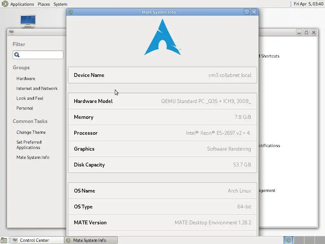This screenshot has width=325, height=244.
Task: Click the Graphics value Software Rendering
Action: point(229,149)
